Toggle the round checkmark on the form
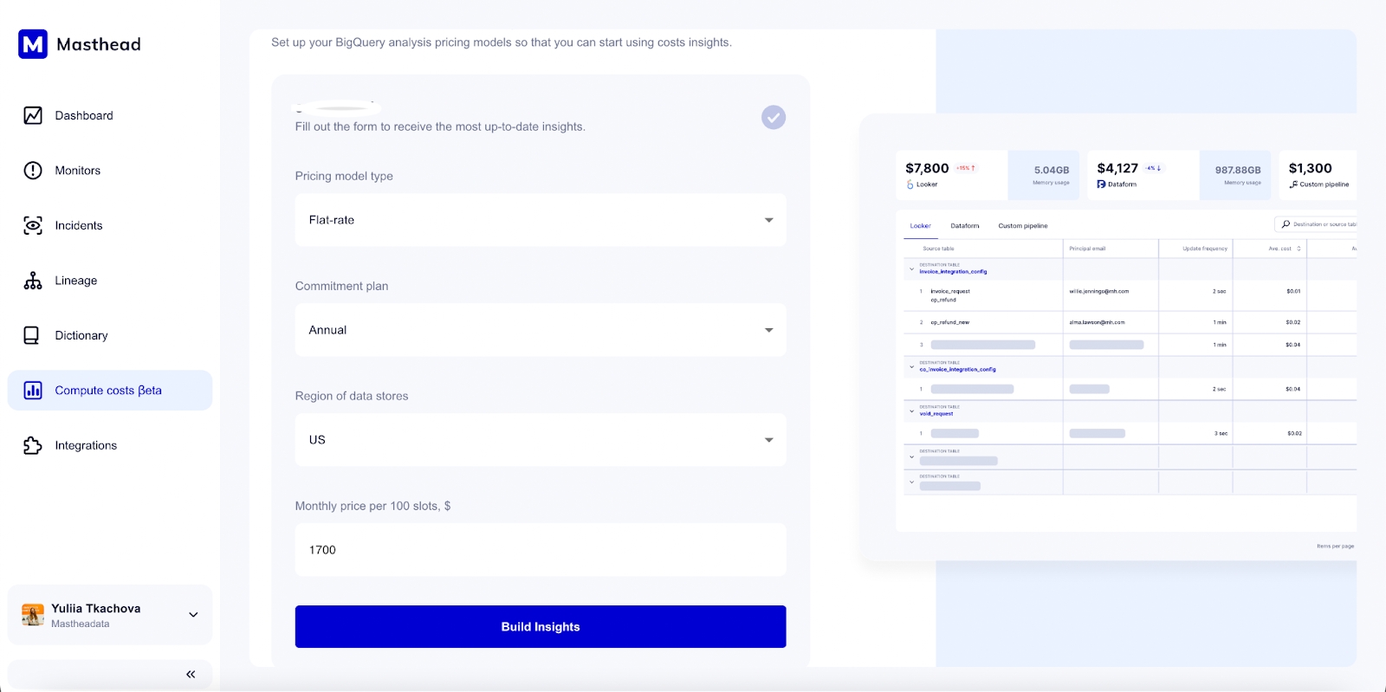 click(773, 117)
